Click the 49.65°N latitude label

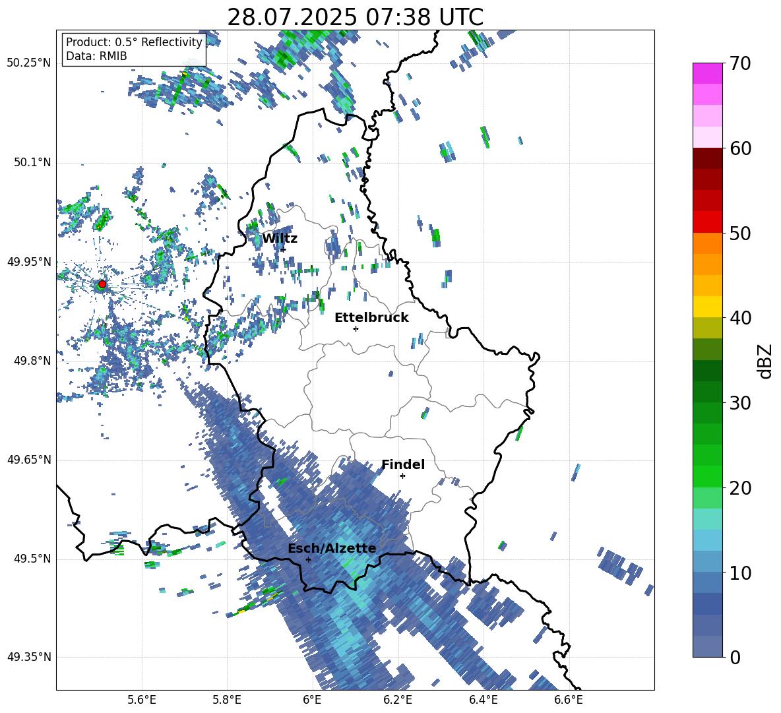(29, 460)
